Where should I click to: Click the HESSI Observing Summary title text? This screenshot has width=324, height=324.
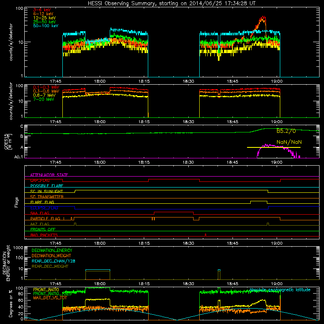click(x=171, y=4)
